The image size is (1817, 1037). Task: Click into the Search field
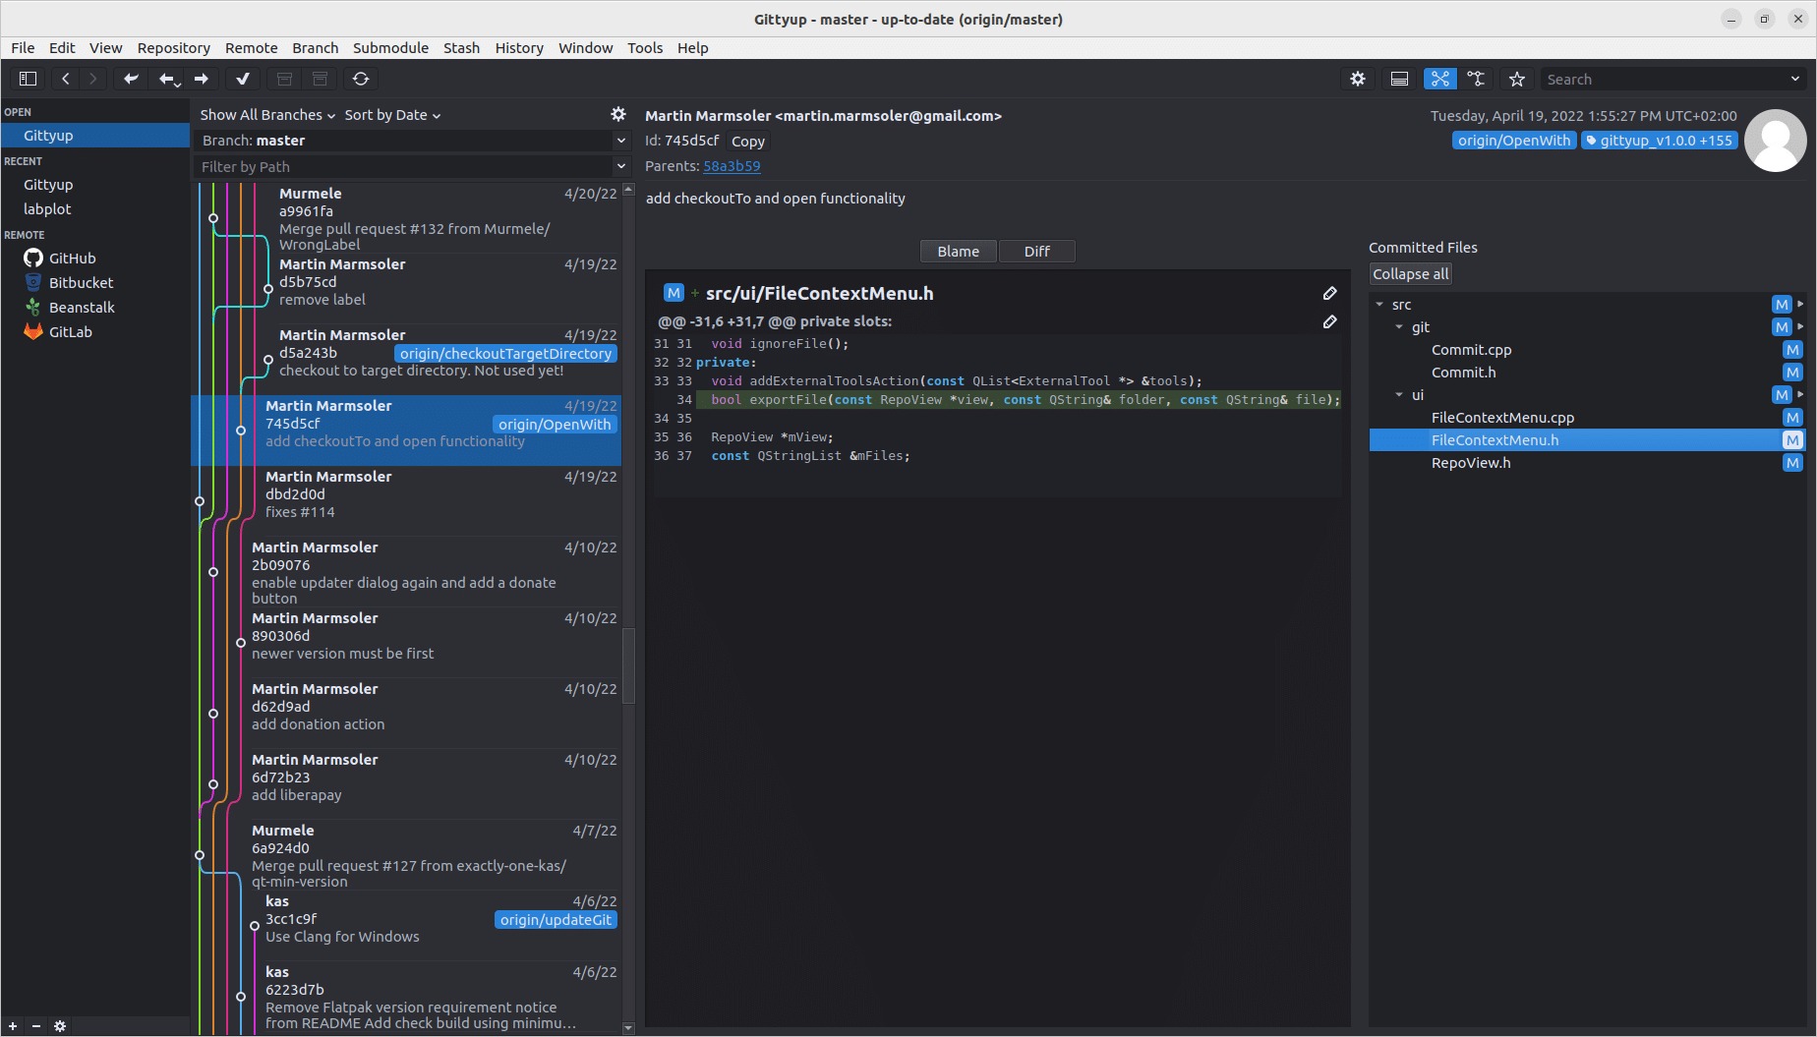[x=1662, y=79]
